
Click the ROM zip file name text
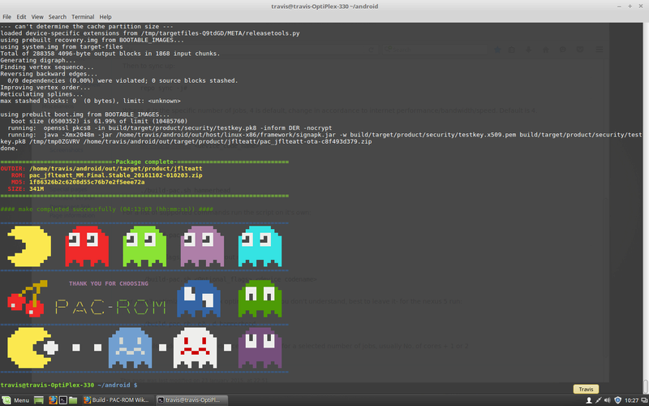coord(115,175)
